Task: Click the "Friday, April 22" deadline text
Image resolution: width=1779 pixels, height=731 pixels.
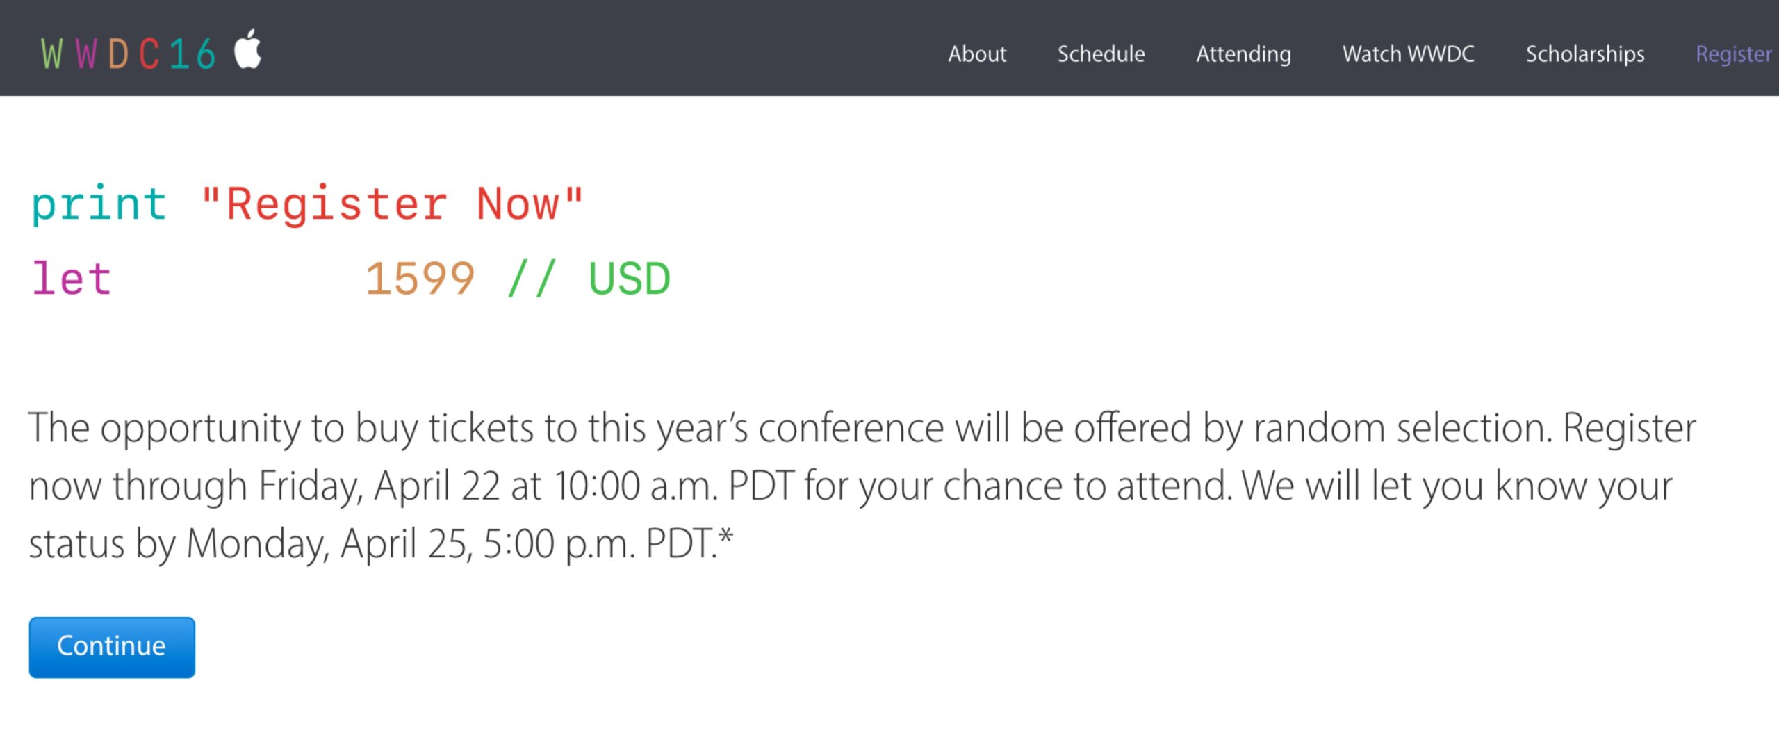Action: [x=379, y=486]
